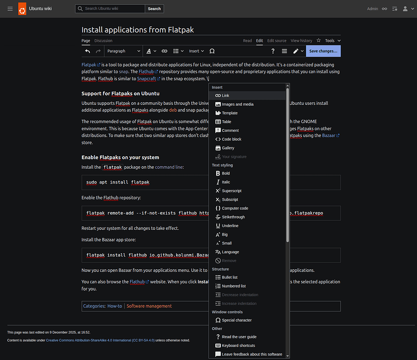
Task: Switch to the Discussion tab
Action: (103, 40)
